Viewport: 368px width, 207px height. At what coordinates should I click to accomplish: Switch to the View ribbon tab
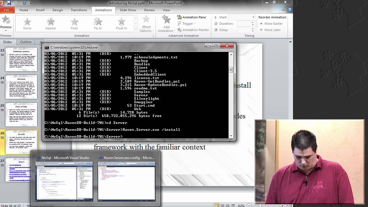tap(166, 10)
